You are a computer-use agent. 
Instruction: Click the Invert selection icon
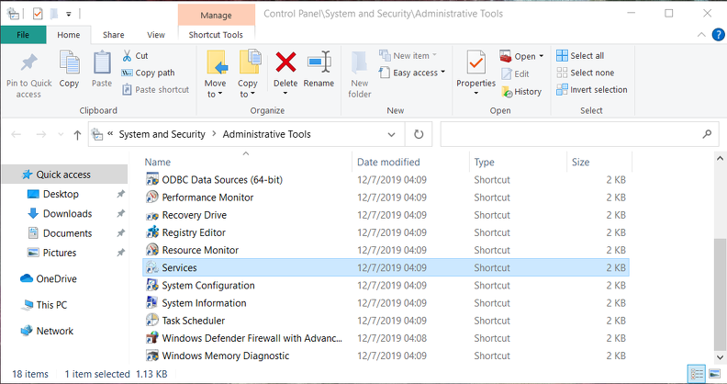pyautogui.click(x=562, y=89)
